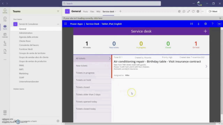Expand the Hidden teams section
223x125 pixels.
click(x=18, y=89)
